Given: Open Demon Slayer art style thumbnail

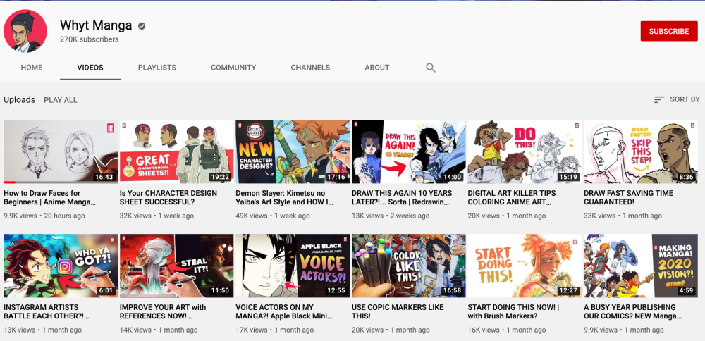Looking at the screenshot, I should 293,151.
